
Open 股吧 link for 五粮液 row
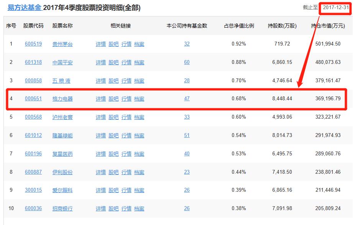tap(113, 81)
